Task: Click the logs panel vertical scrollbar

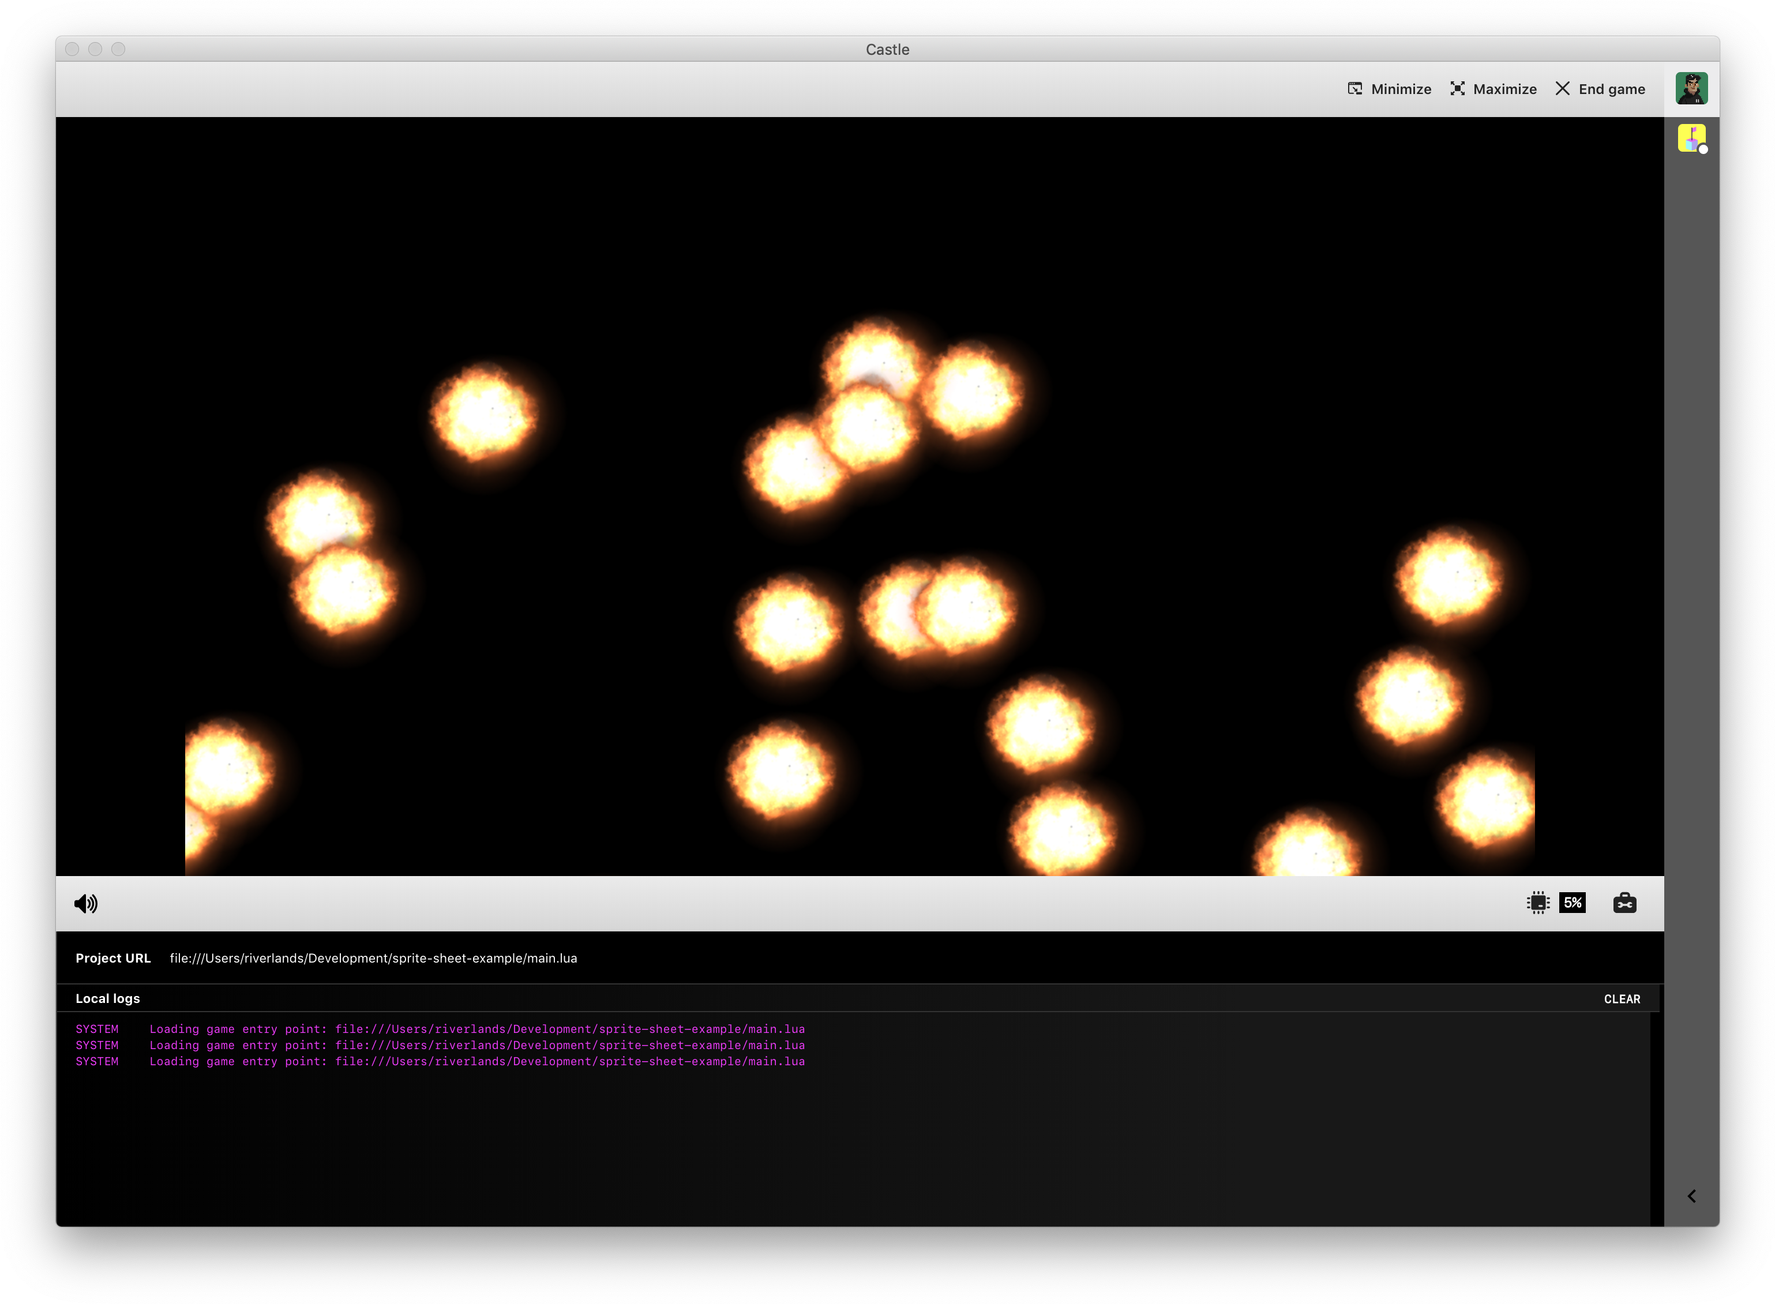Action: coord(1656,1118)
